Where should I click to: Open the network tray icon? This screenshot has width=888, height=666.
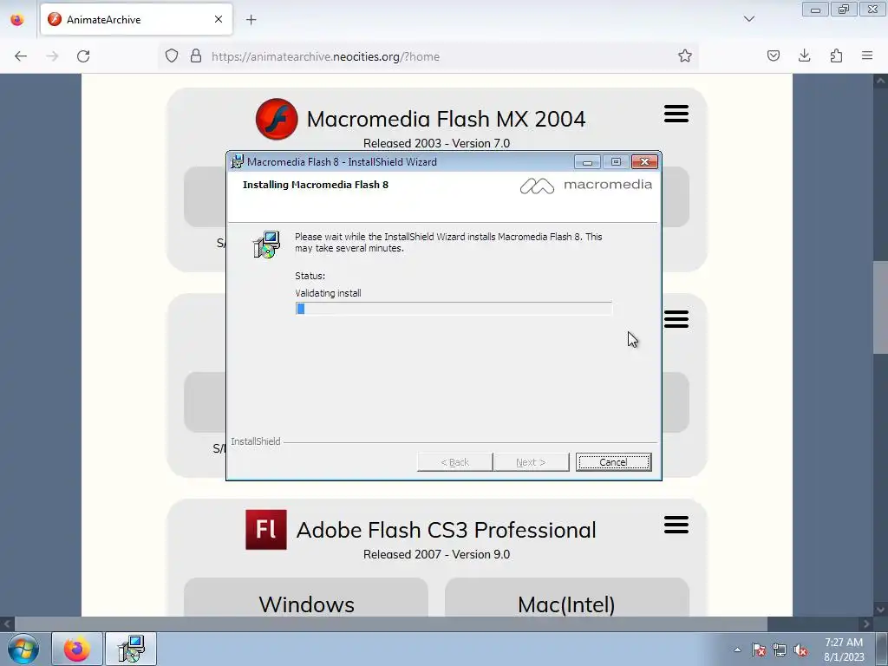780,650
